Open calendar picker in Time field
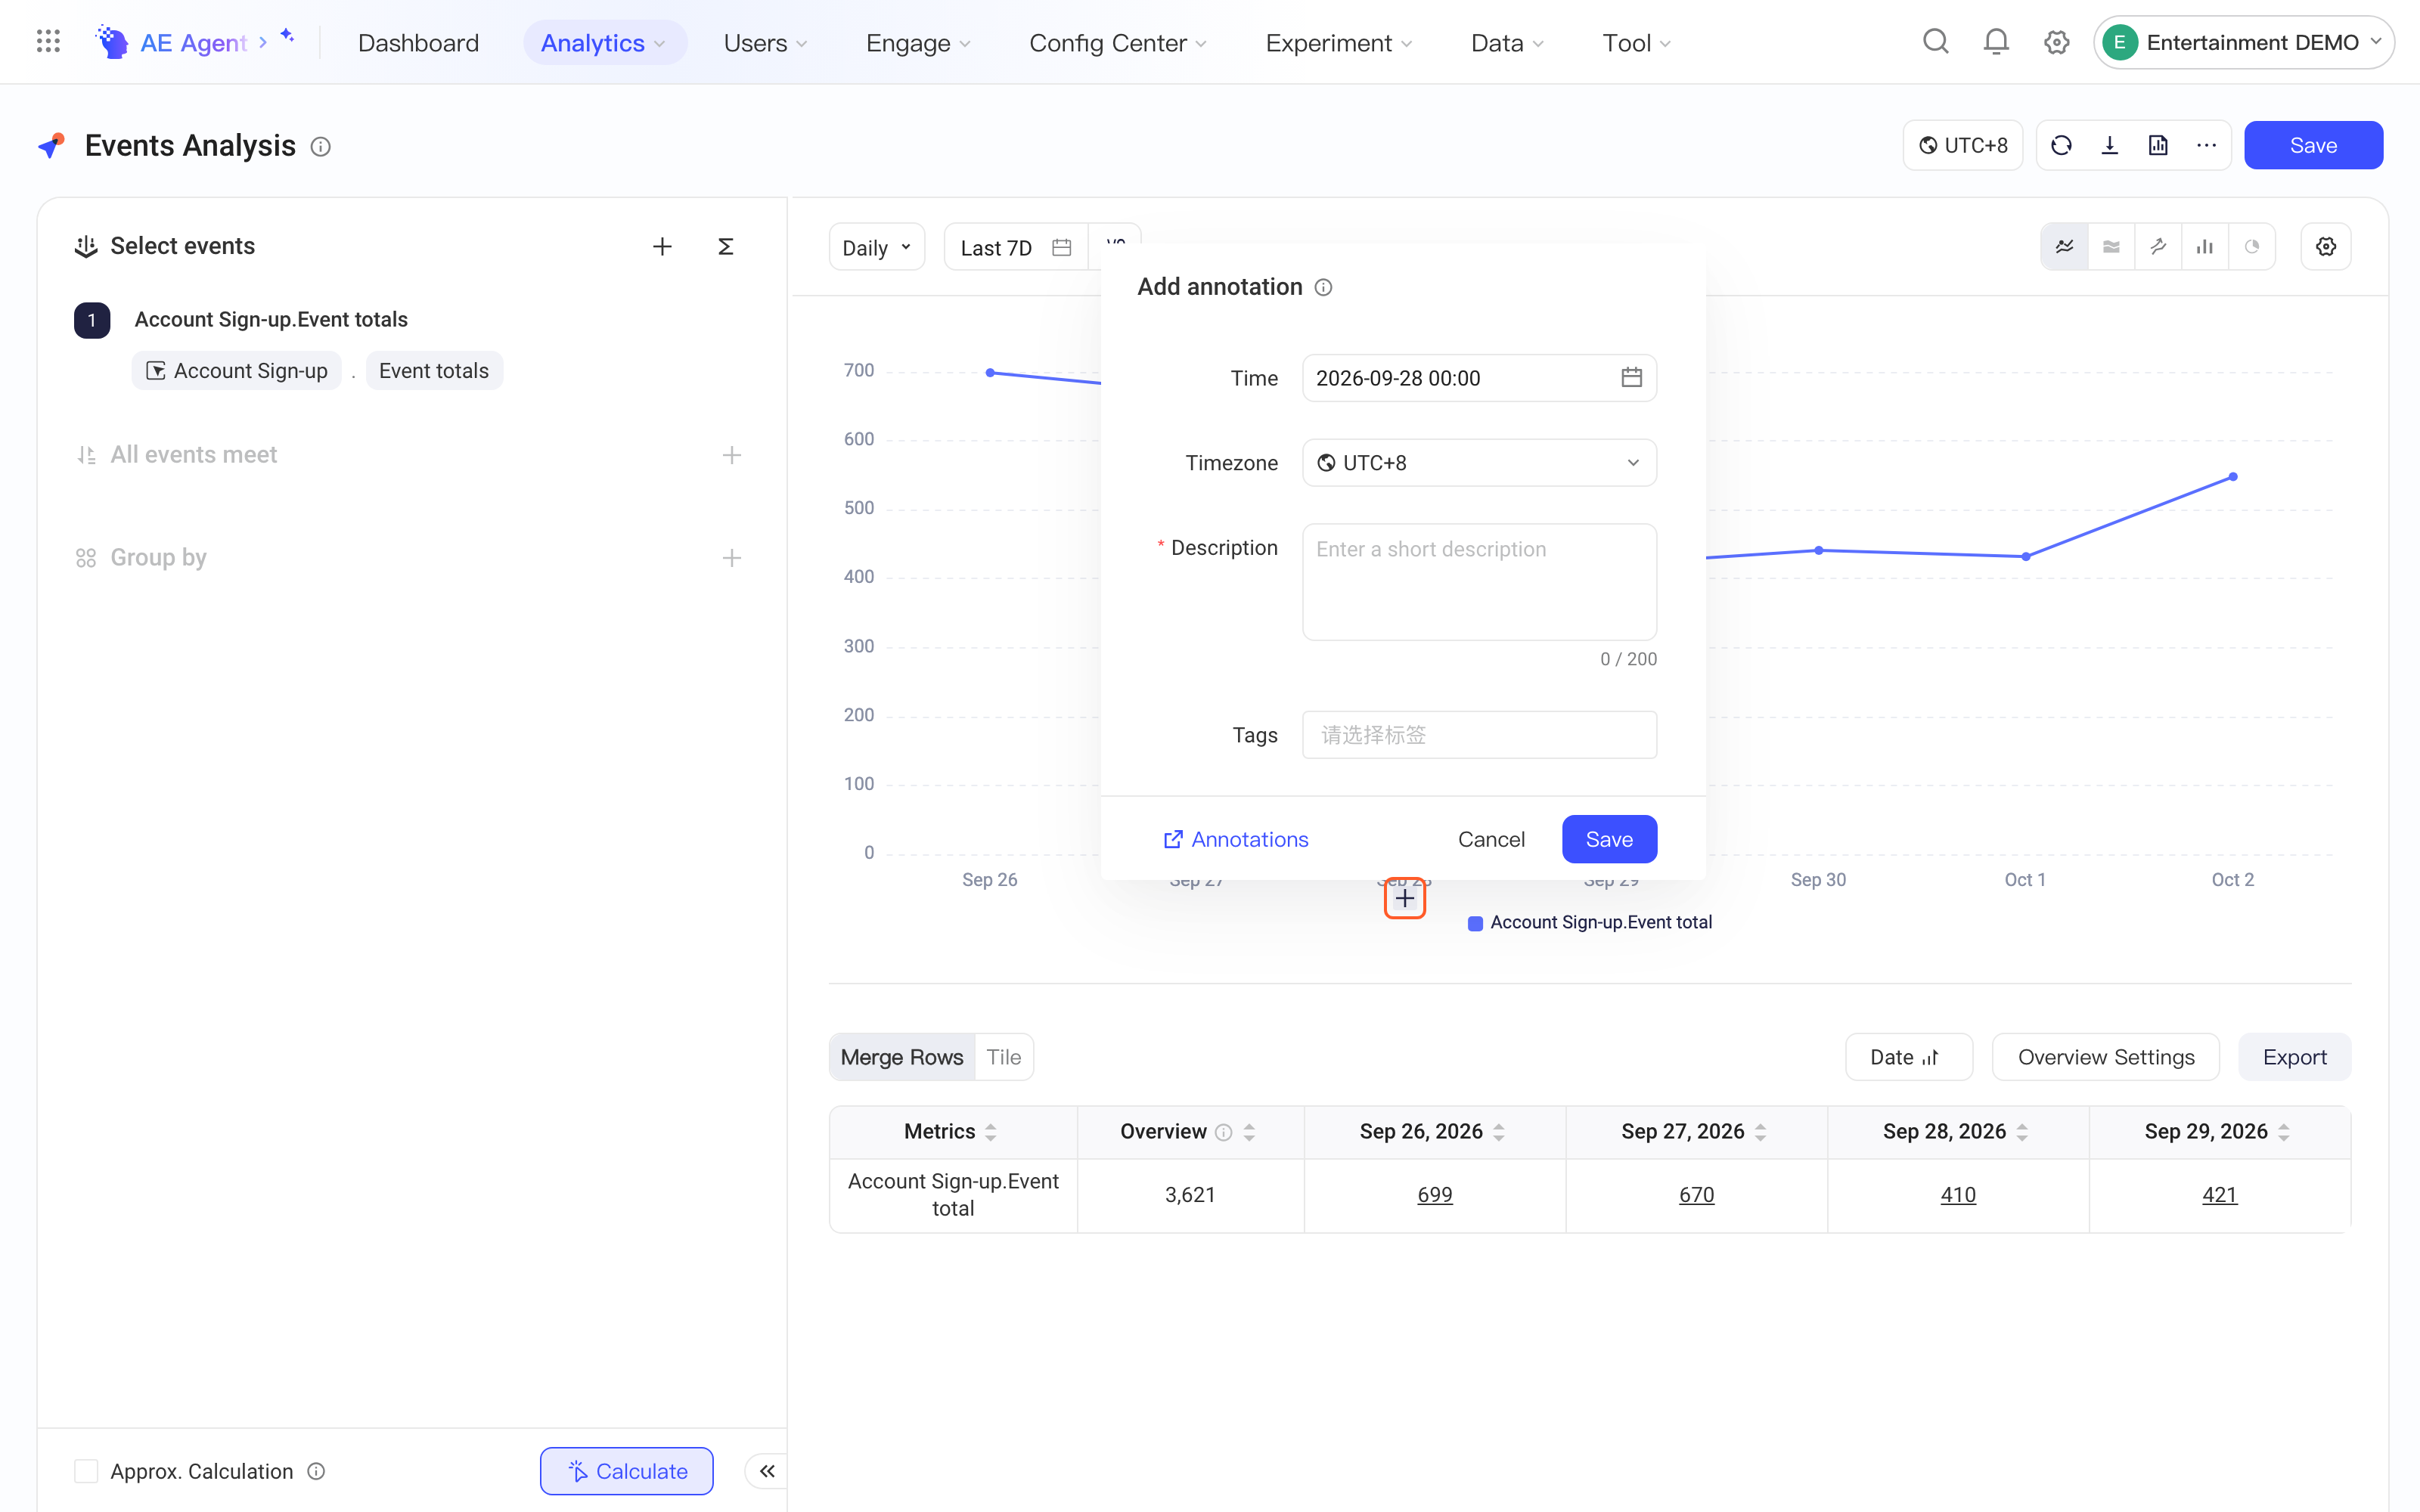The image size is (2420, 1512). 1631,378
